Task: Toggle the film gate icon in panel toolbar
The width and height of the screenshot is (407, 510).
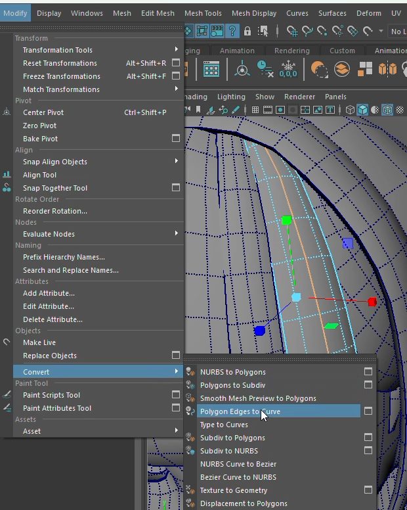Action: coord(268,110)
